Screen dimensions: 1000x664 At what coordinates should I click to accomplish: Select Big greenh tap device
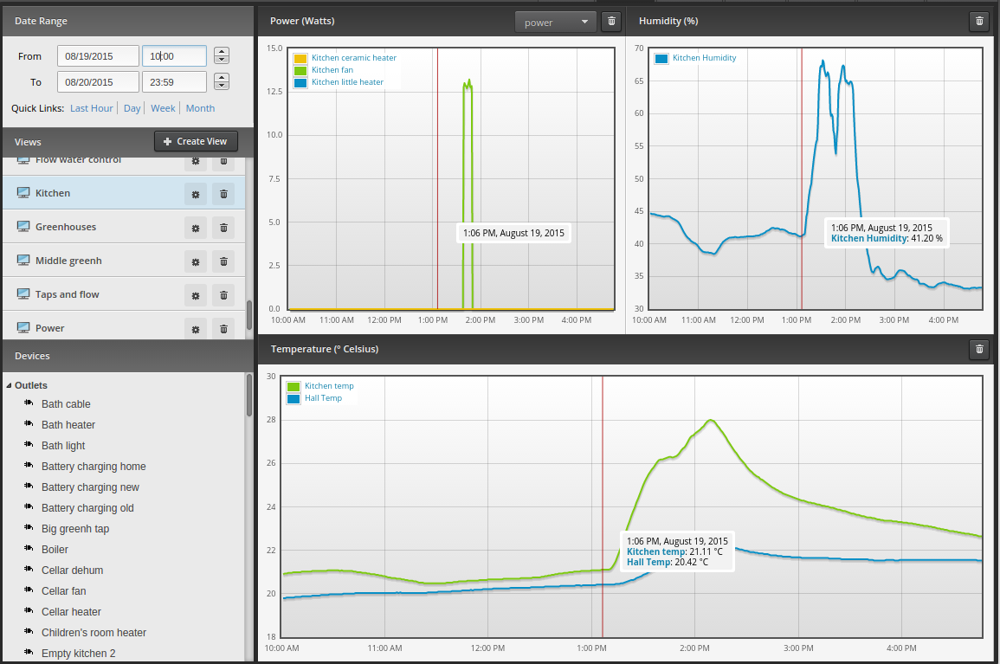click(x=75, y=529)
